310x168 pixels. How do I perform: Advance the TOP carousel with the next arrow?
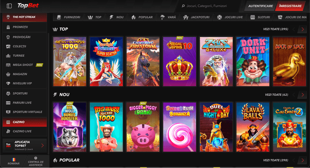tap(303, 29)
